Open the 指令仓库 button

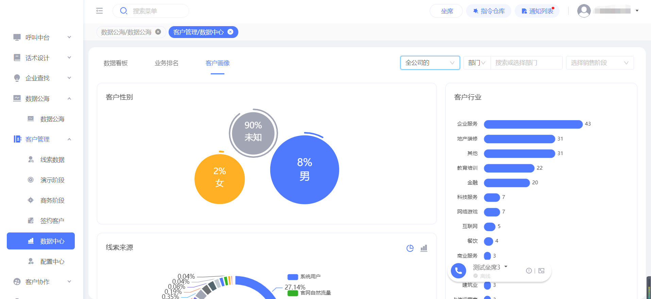[489, 11]
